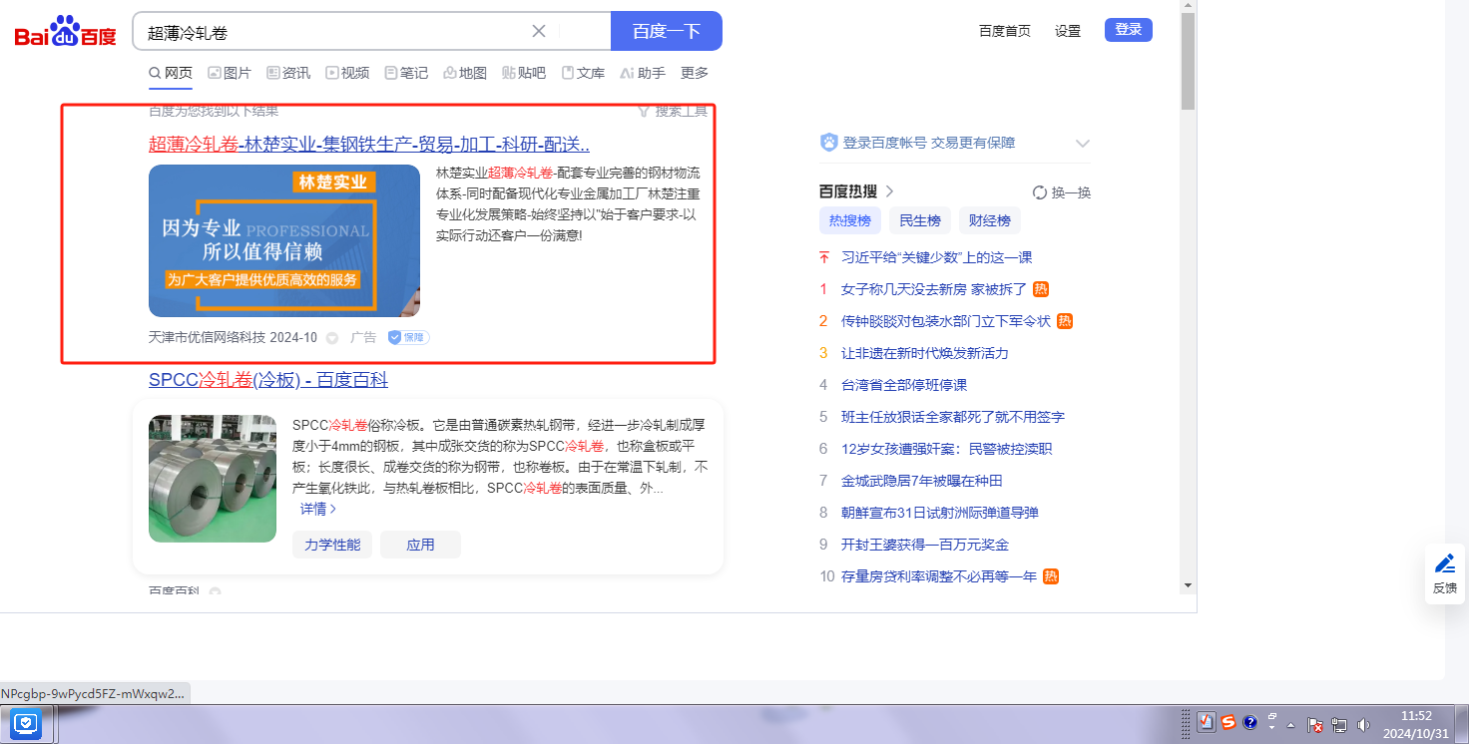Click the blue help question-mark tray icon
The width and height of the screenshot is (1469, 744).
click(1249, 723)
